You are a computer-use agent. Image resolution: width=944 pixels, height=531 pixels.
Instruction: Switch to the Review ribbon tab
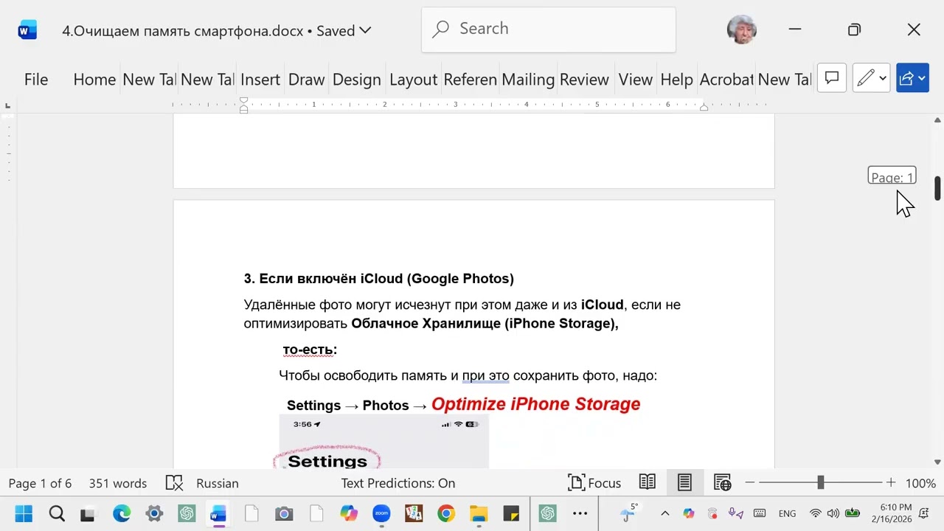click(x=584, y=80)
